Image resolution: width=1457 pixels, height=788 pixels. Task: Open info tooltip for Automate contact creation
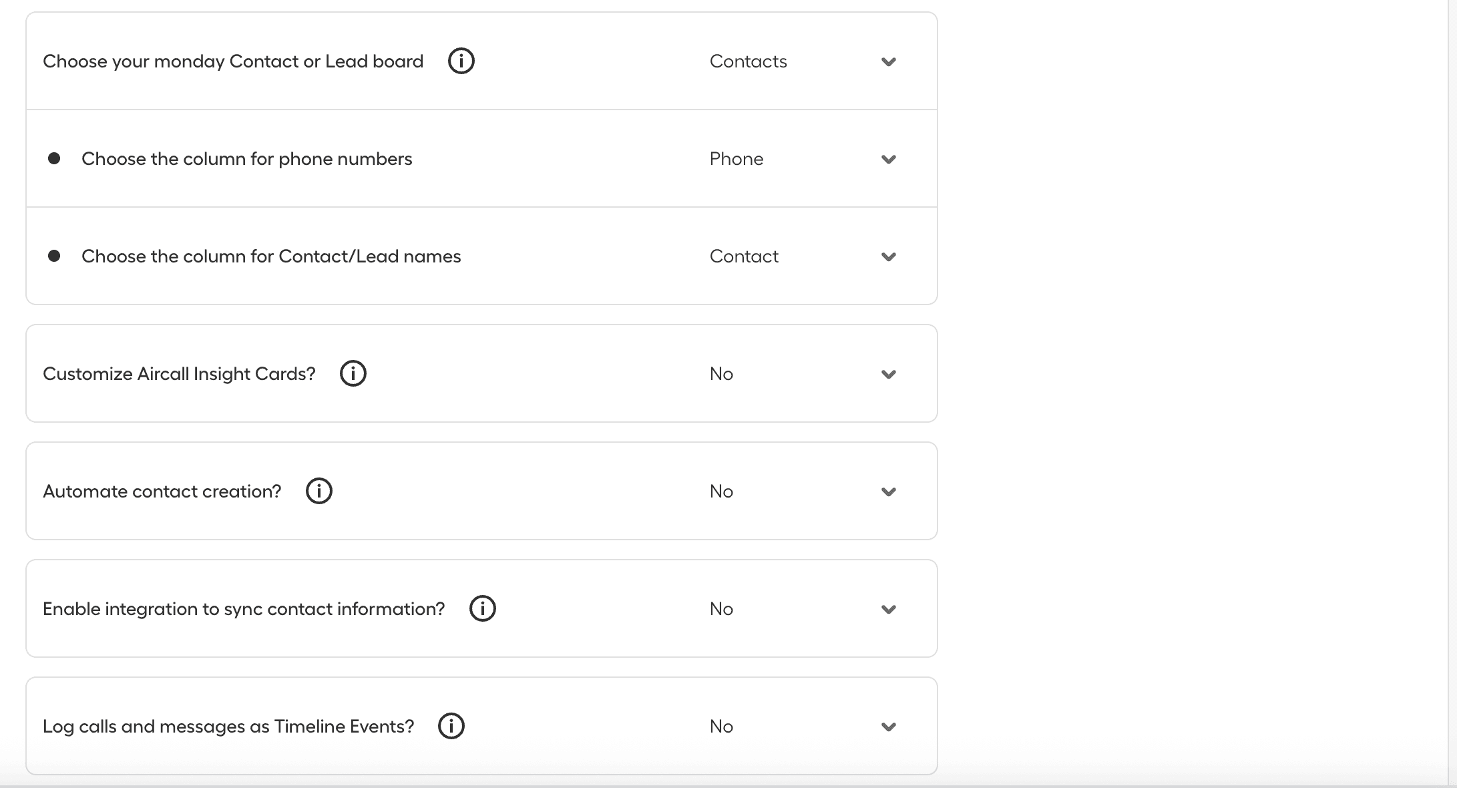(319, 491)
